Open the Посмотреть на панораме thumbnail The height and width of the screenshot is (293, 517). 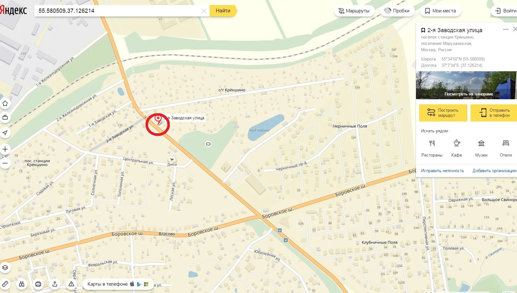pos(466,85)
